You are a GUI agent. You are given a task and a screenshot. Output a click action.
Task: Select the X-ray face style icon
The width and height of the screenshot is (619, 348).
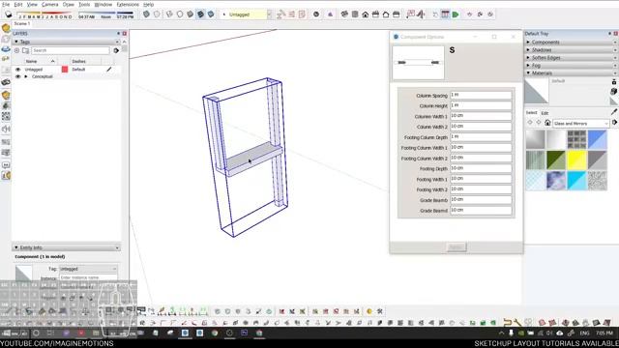pos(146,14)
